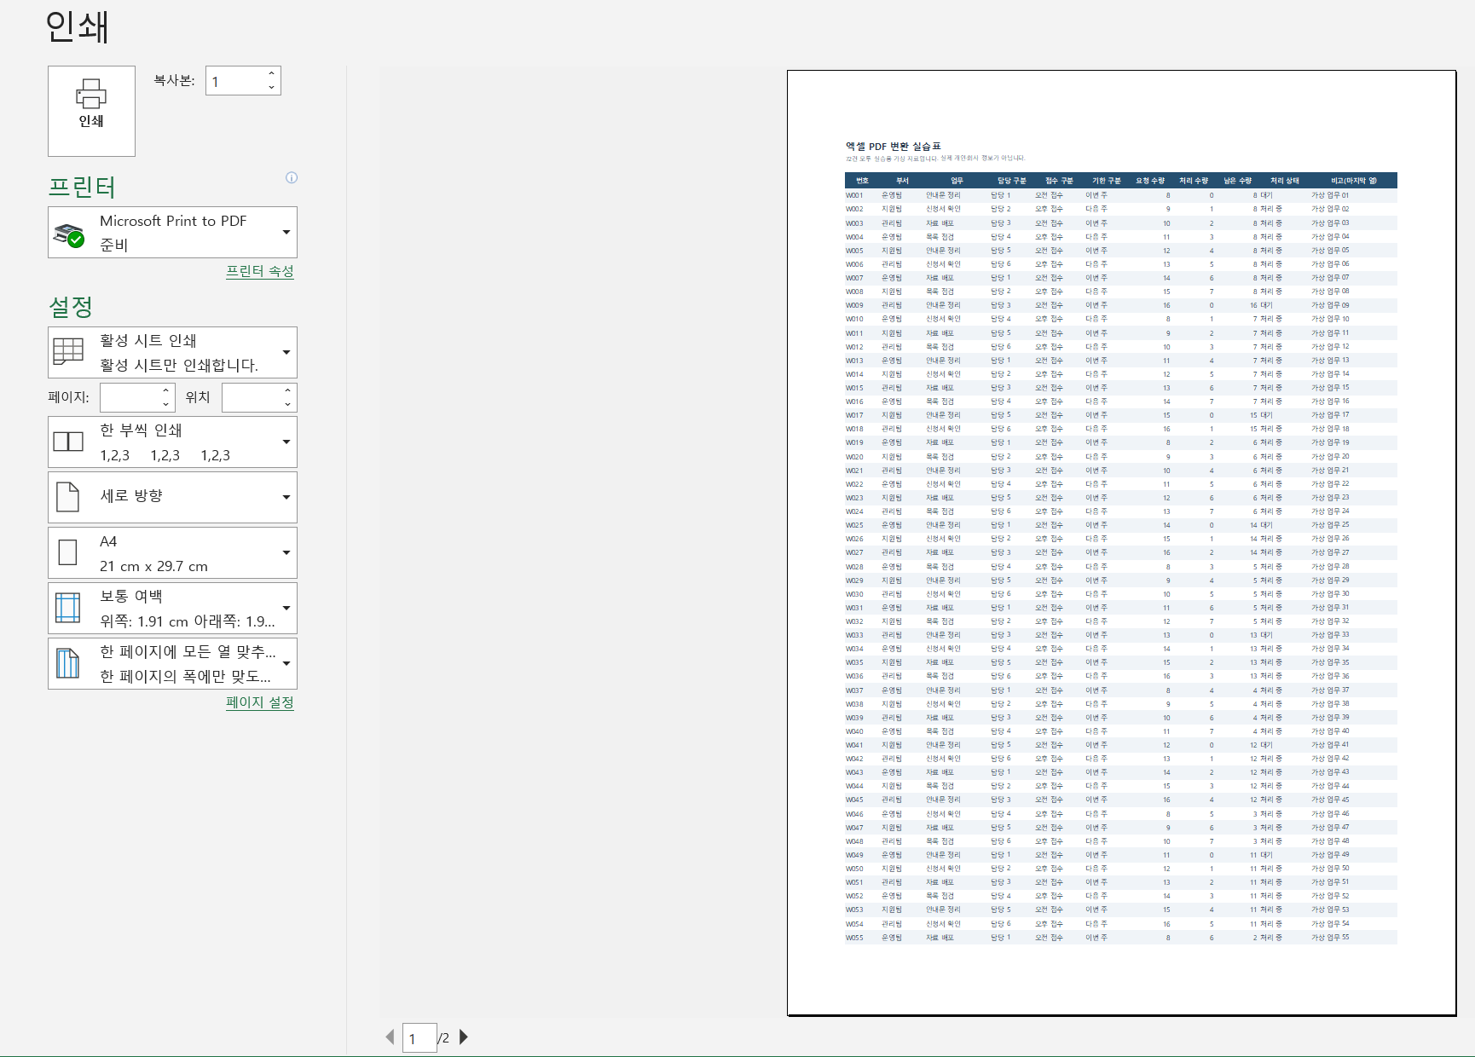Go to the previous preview page arrow
Image resolution: width=1475 pixels, height=1057 pixels.
click(390, 1037)
